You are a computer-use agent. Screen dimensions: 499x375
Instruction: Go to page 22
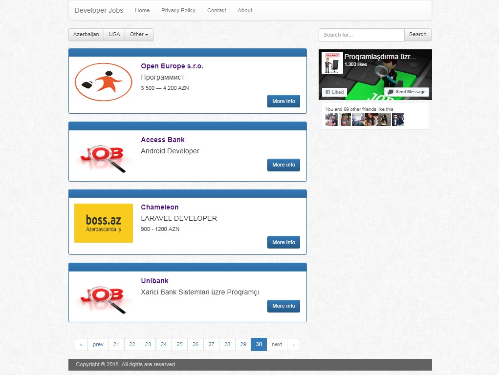[x=132, y=344]
